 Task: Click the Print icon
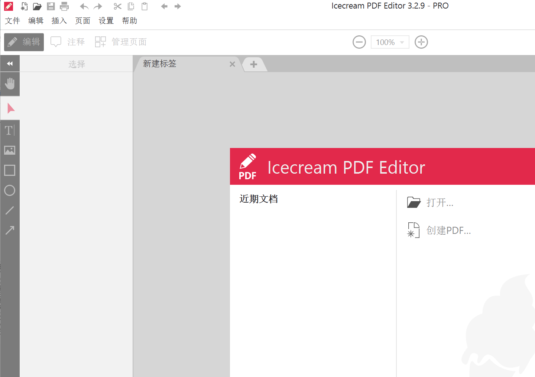click(x=64, y=6)
